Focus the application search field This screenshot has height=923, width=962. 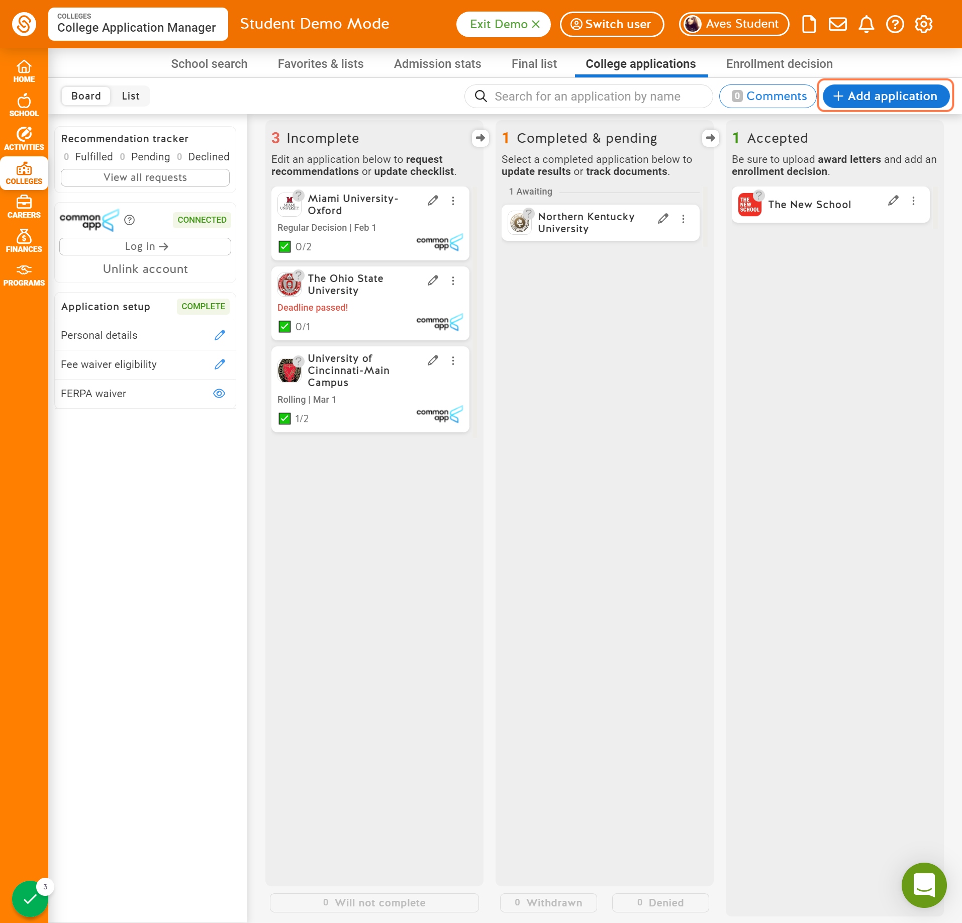coord(589,96)
